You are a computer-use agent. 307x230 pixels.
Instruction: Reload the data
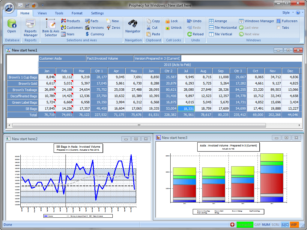pyautogui.click(x=195, y=34)
